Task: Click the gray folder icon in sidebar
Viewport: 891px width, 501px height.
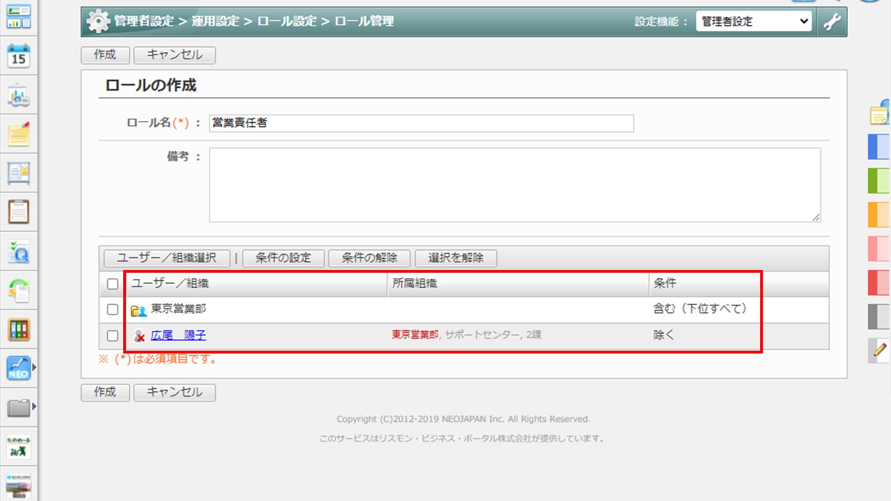Action: tap(17, 408)
